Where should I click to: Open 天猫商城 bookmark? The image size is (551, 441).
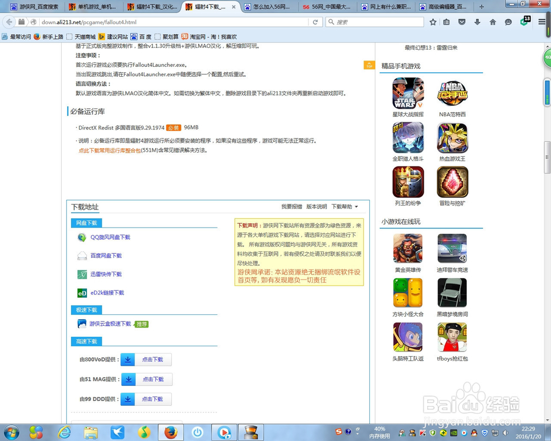(x=81, y=36)
